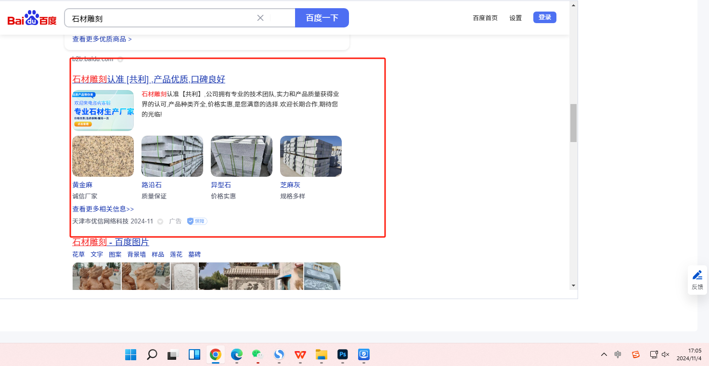Open the 黄金麻 stone thumbnail
Image resolution: width=709 pixels, height=366 pixels.
click(x=103, y=156)
